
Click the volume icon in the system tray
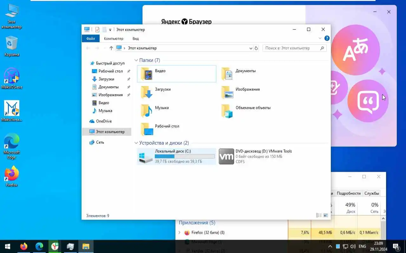353,246
